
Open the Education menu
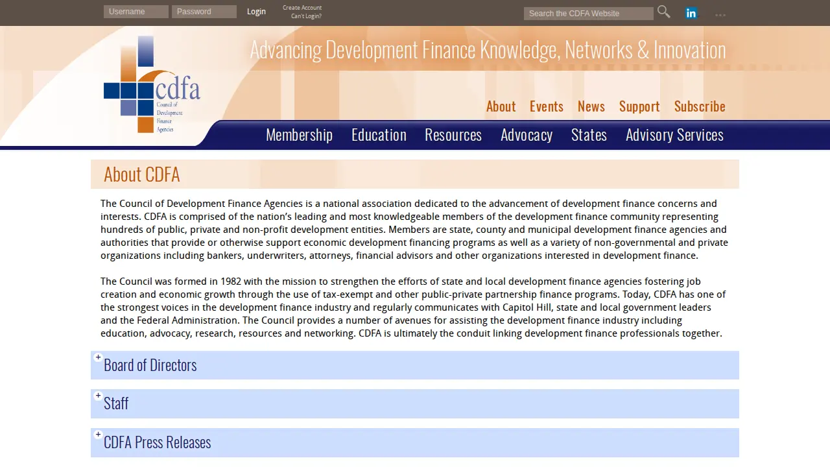(379, 135)
